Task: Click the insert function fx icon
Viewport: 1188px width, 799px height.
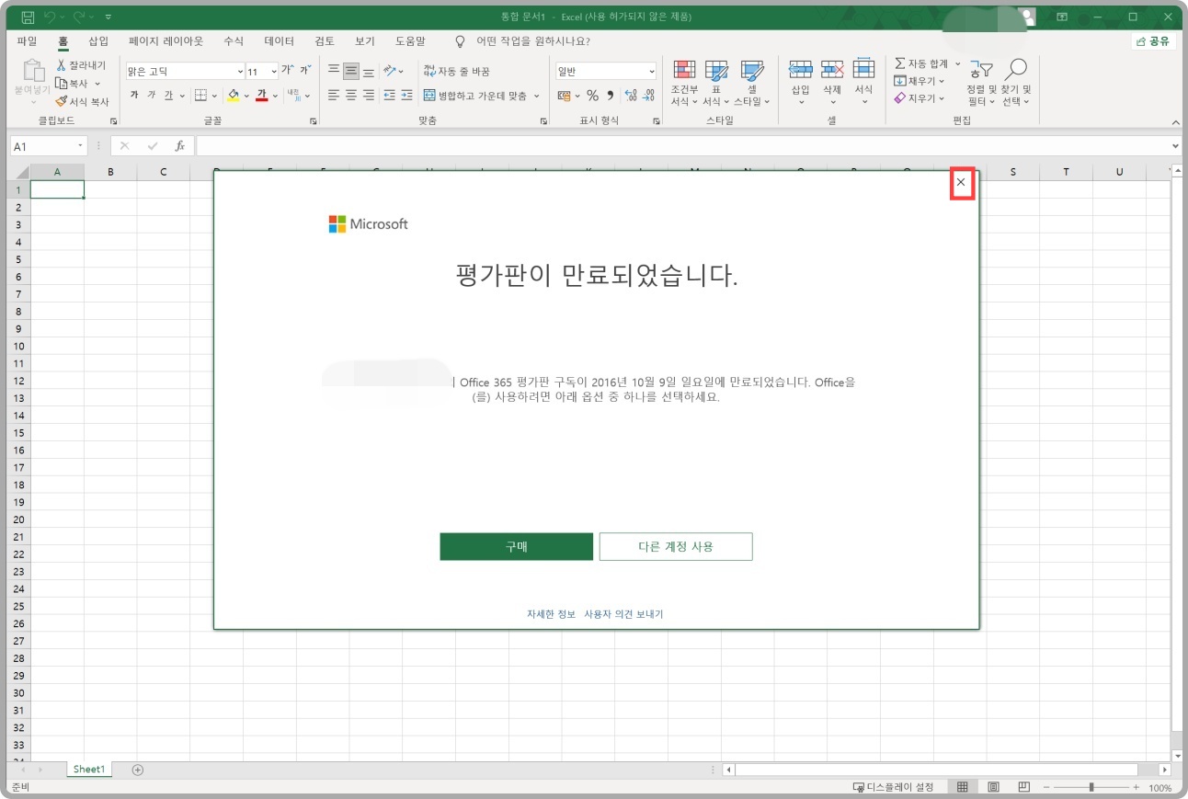Action: [180, 146]
